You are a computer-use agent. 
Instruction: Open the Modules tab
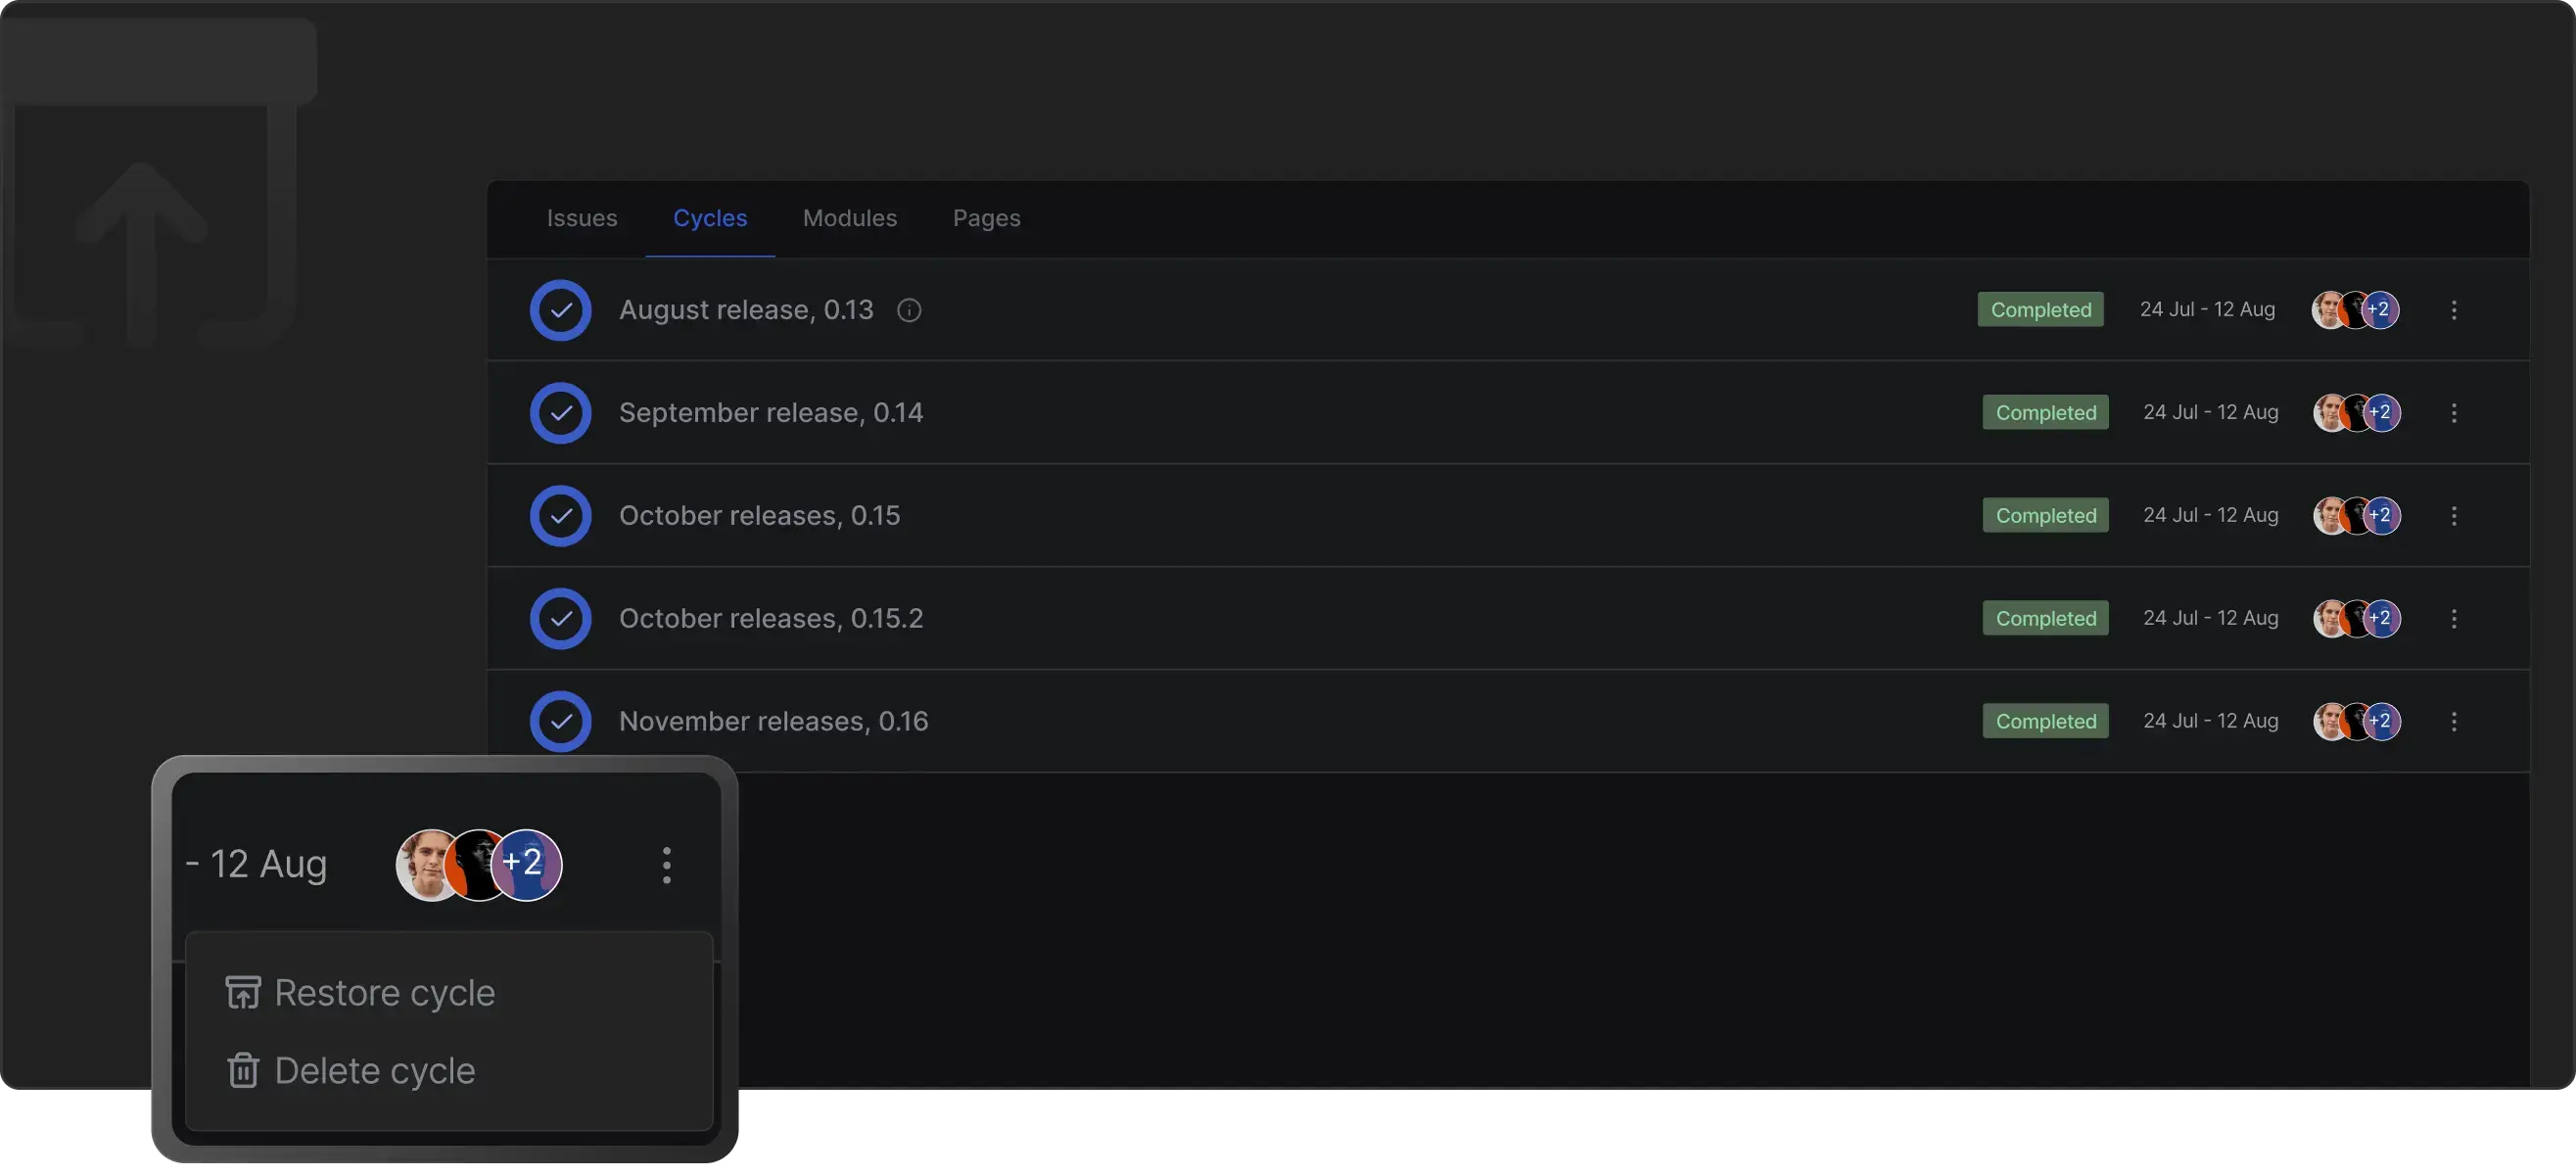(849, 218)
